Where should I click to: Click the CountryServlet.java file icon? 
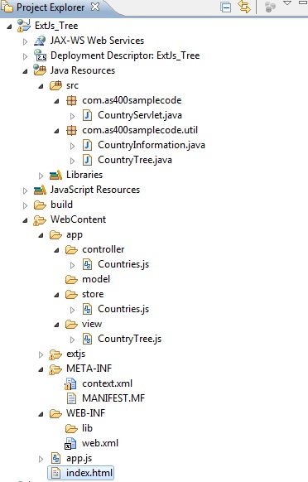[87, 115]
